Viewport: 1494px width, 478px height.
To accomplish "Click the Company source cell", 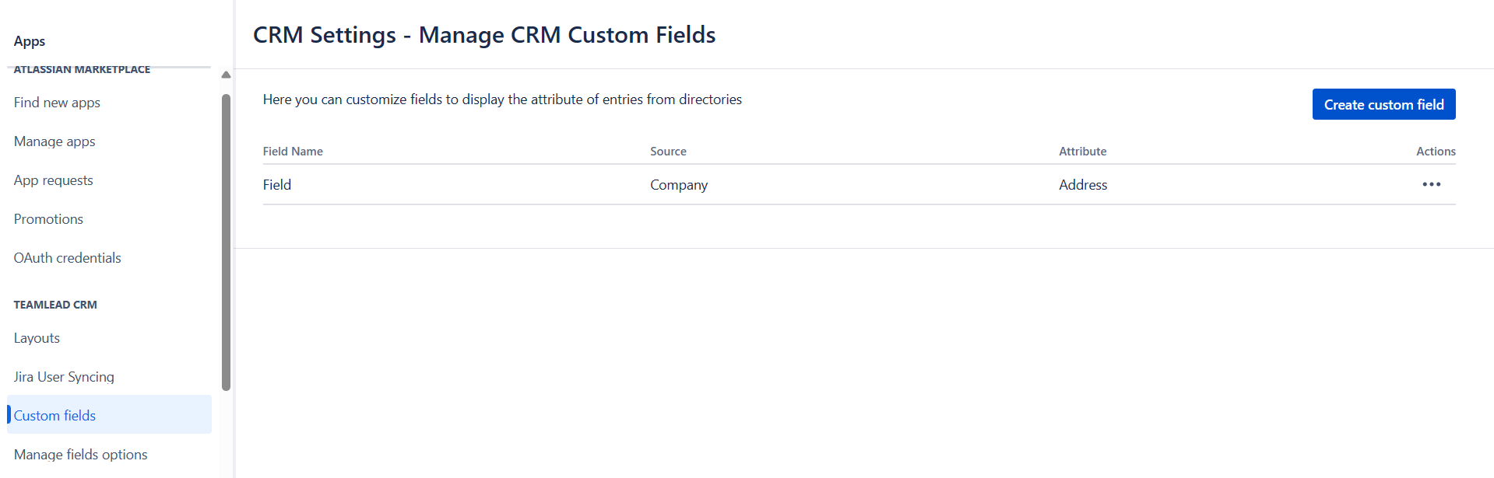I will pos(679,185).
